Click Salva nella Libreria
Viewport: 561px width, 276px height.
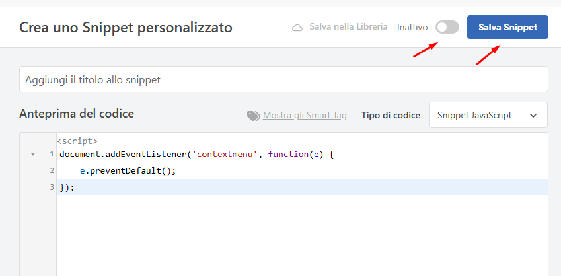[348, 27]
